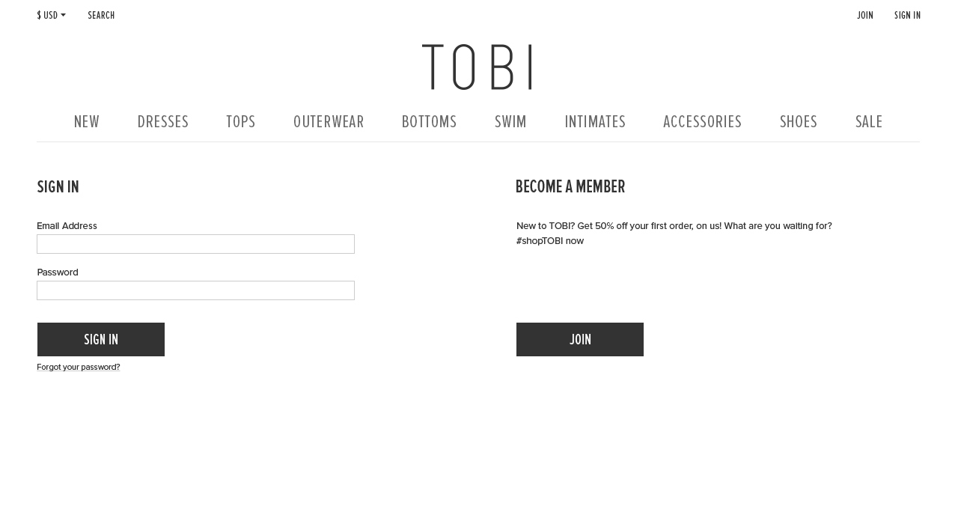Select the Outerwear menu item

pos(329,122)
